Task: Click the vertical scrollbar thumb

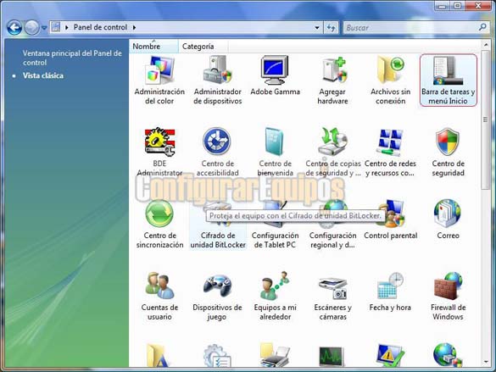Action: click(486, 119)
